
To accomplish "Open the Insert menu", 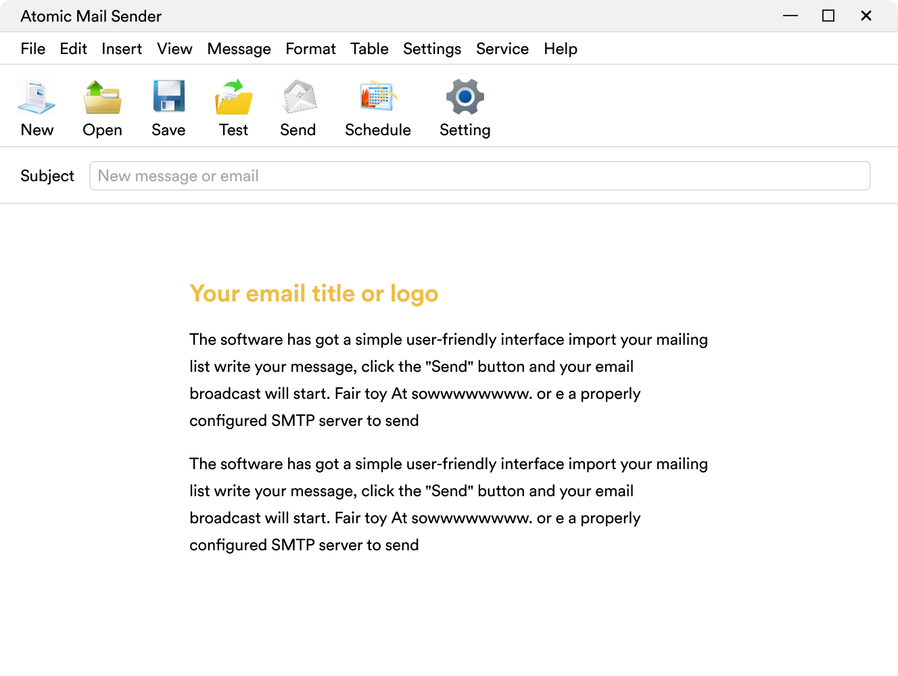I will (x=122, y=49).
